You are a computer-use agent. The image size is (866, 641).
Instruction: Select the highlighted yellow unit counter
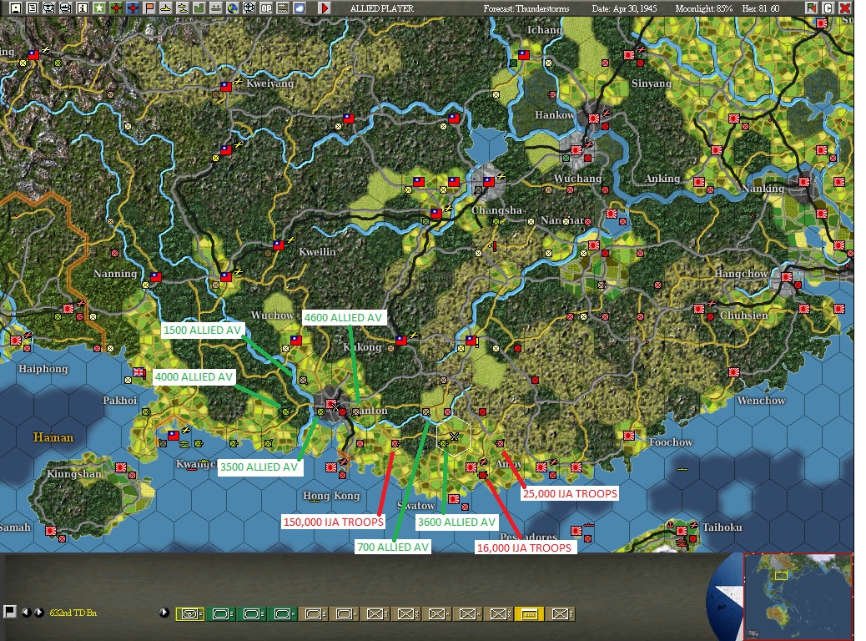pos(528,613)
